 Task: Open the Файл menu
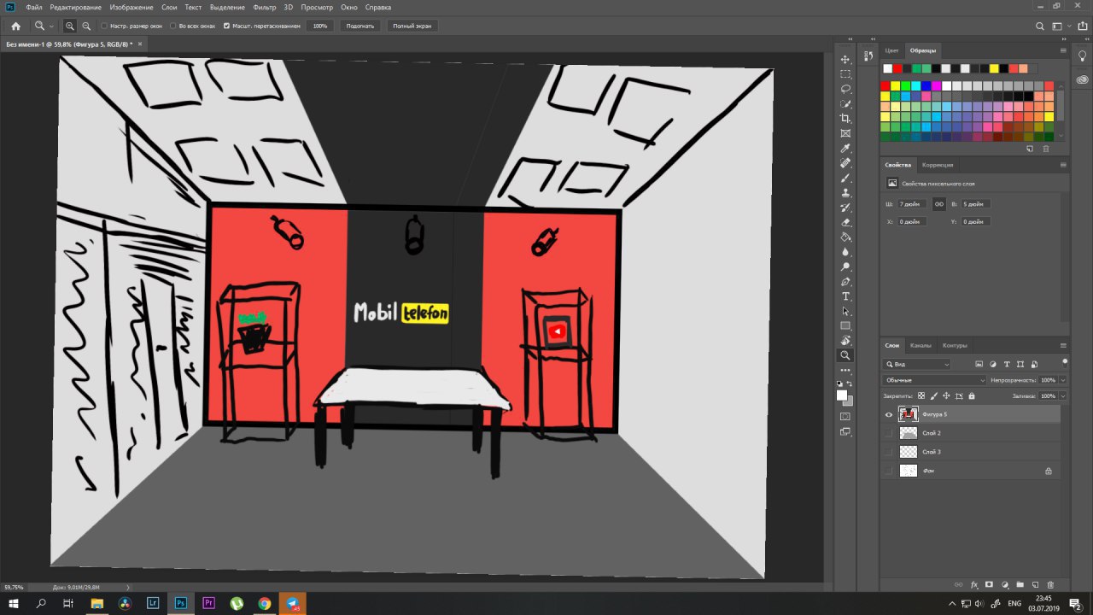[x=34, y=7]
